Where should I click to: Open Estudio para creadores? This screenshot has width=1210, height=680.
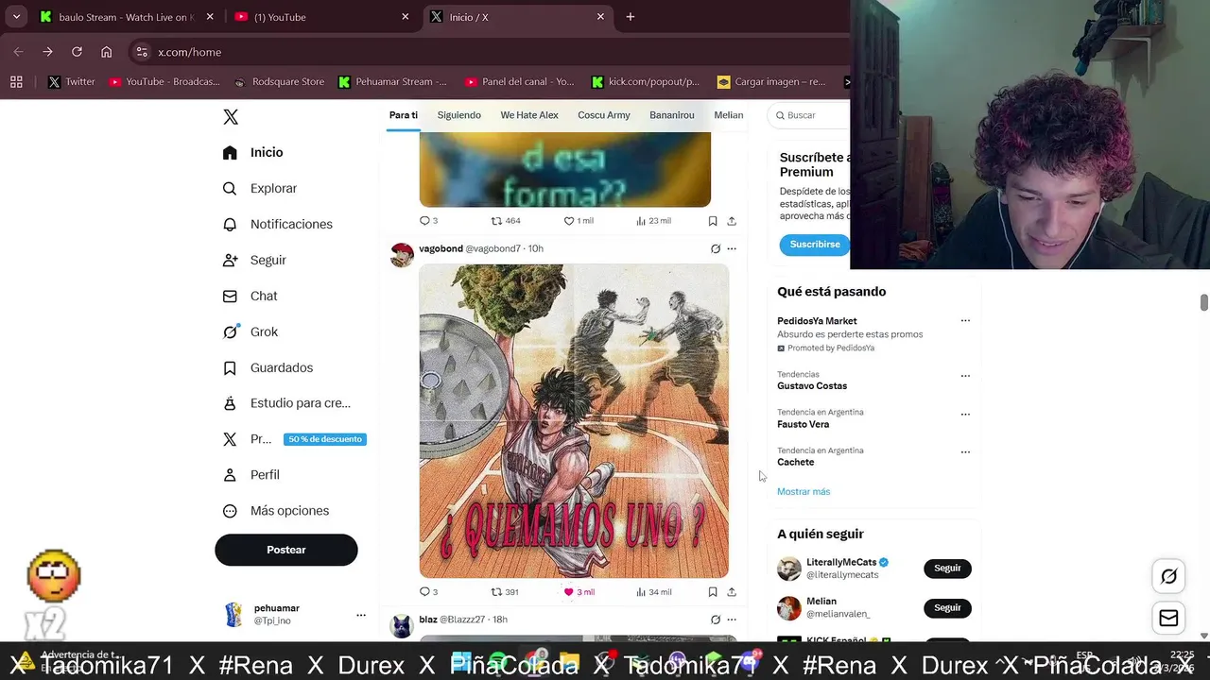click(285, 403)
